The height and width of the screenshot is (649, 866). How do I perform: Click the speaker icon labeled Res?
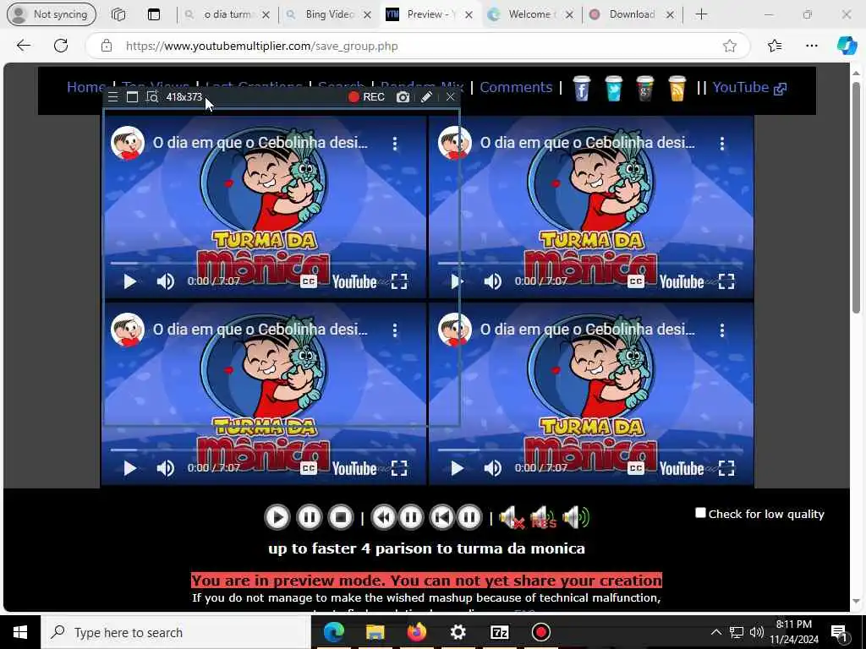tap(543, 518)
